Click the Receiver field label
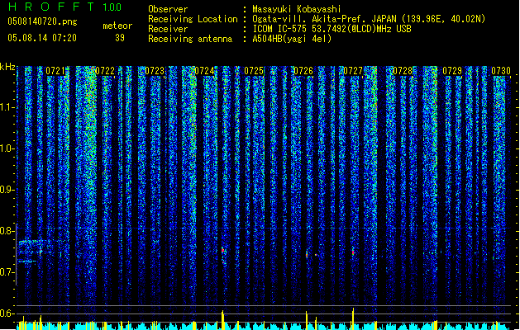 click(x=168, y=29)
